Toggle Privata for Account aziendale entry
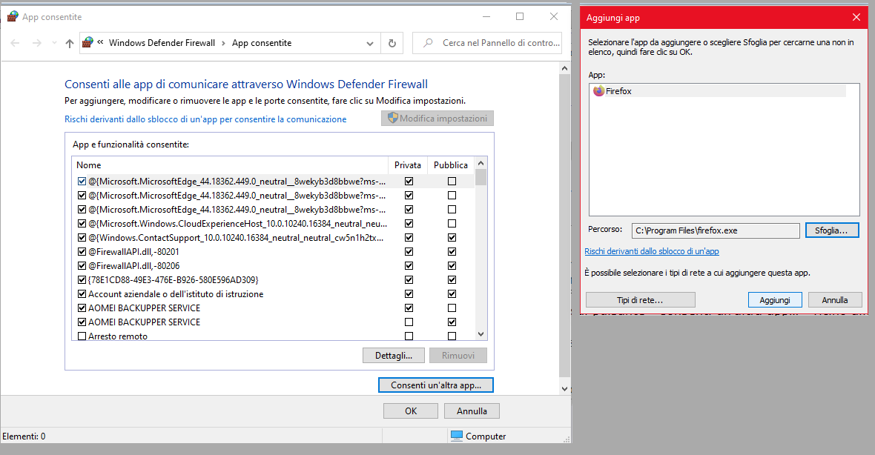875x455 pixels. [x=409, y=294]
